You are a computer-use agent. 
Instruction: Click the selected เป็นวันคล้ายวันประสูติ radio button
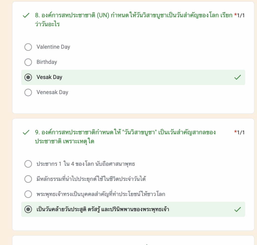coord(28,209)
